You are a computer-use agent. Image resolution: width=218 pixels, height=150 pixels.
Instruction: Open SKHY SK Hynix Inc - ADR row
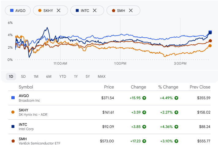[109, 112]
